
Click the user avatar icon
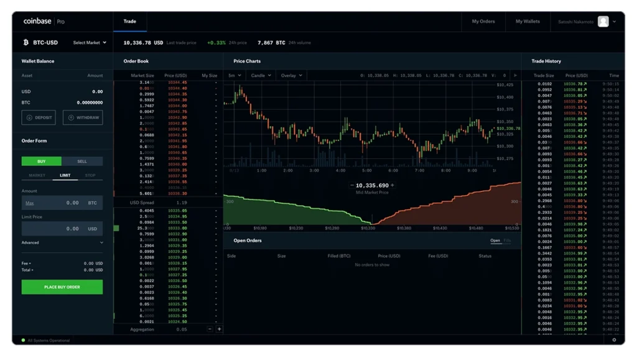coord(603,22)
